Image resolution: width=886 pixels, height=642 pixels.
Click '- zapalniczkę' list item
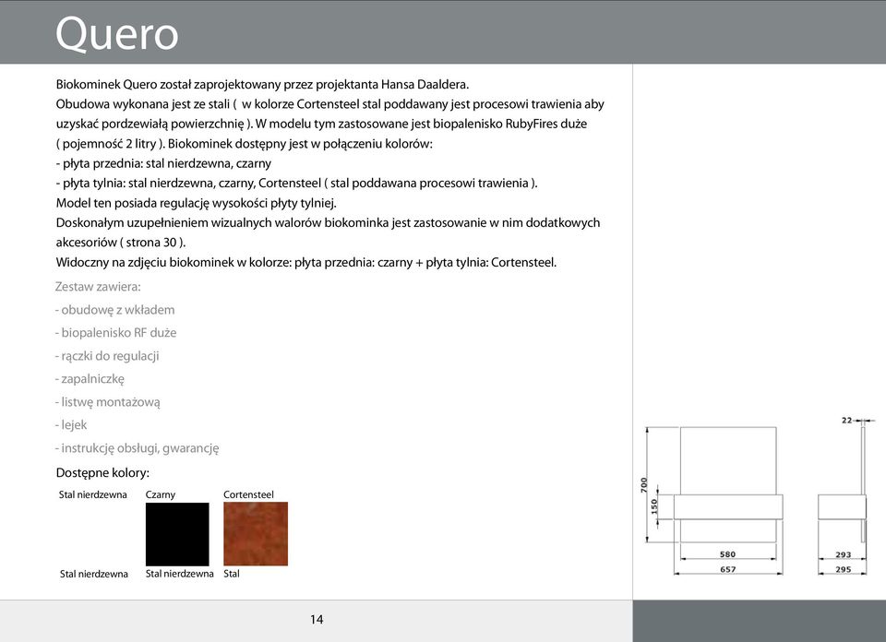90,379
